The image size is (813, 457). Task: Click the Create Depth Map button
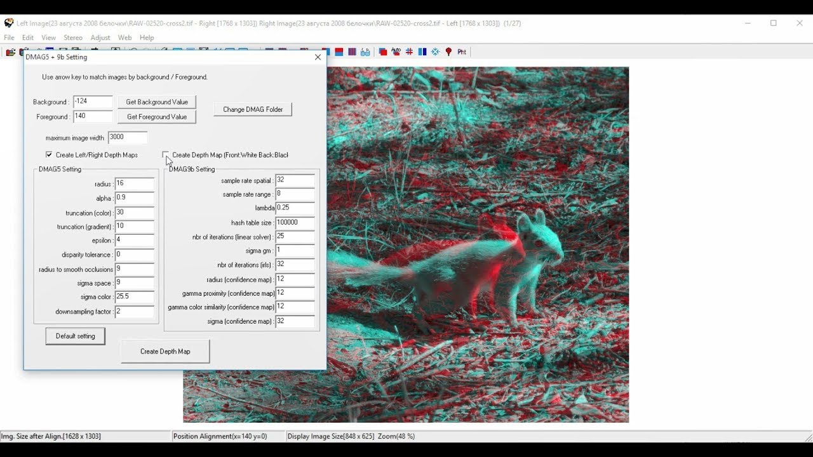pos(165,351)
